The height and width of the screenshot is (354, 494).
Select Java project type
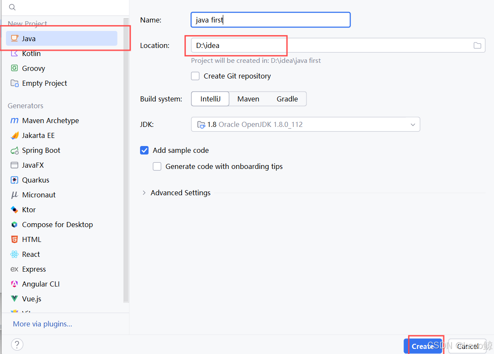tap(62, 39)
